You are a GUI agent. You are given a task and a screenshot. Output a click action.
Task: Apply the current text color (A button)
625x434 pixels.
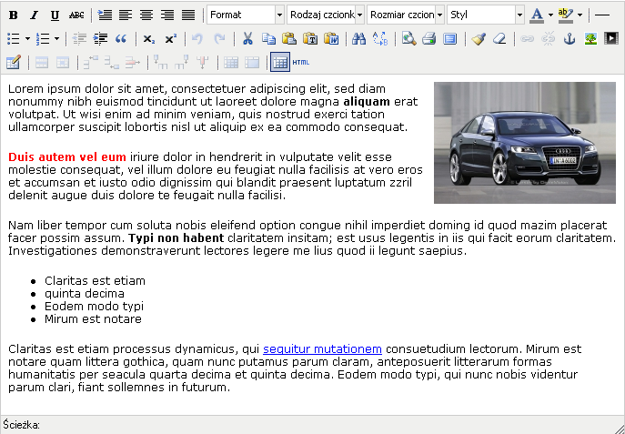tap(537, 15)
